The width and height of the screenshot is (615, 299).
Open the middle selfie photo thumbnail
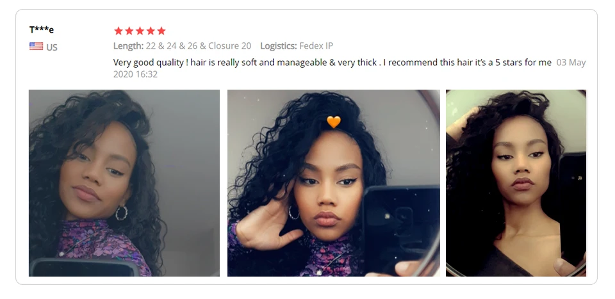pos(333,183)
